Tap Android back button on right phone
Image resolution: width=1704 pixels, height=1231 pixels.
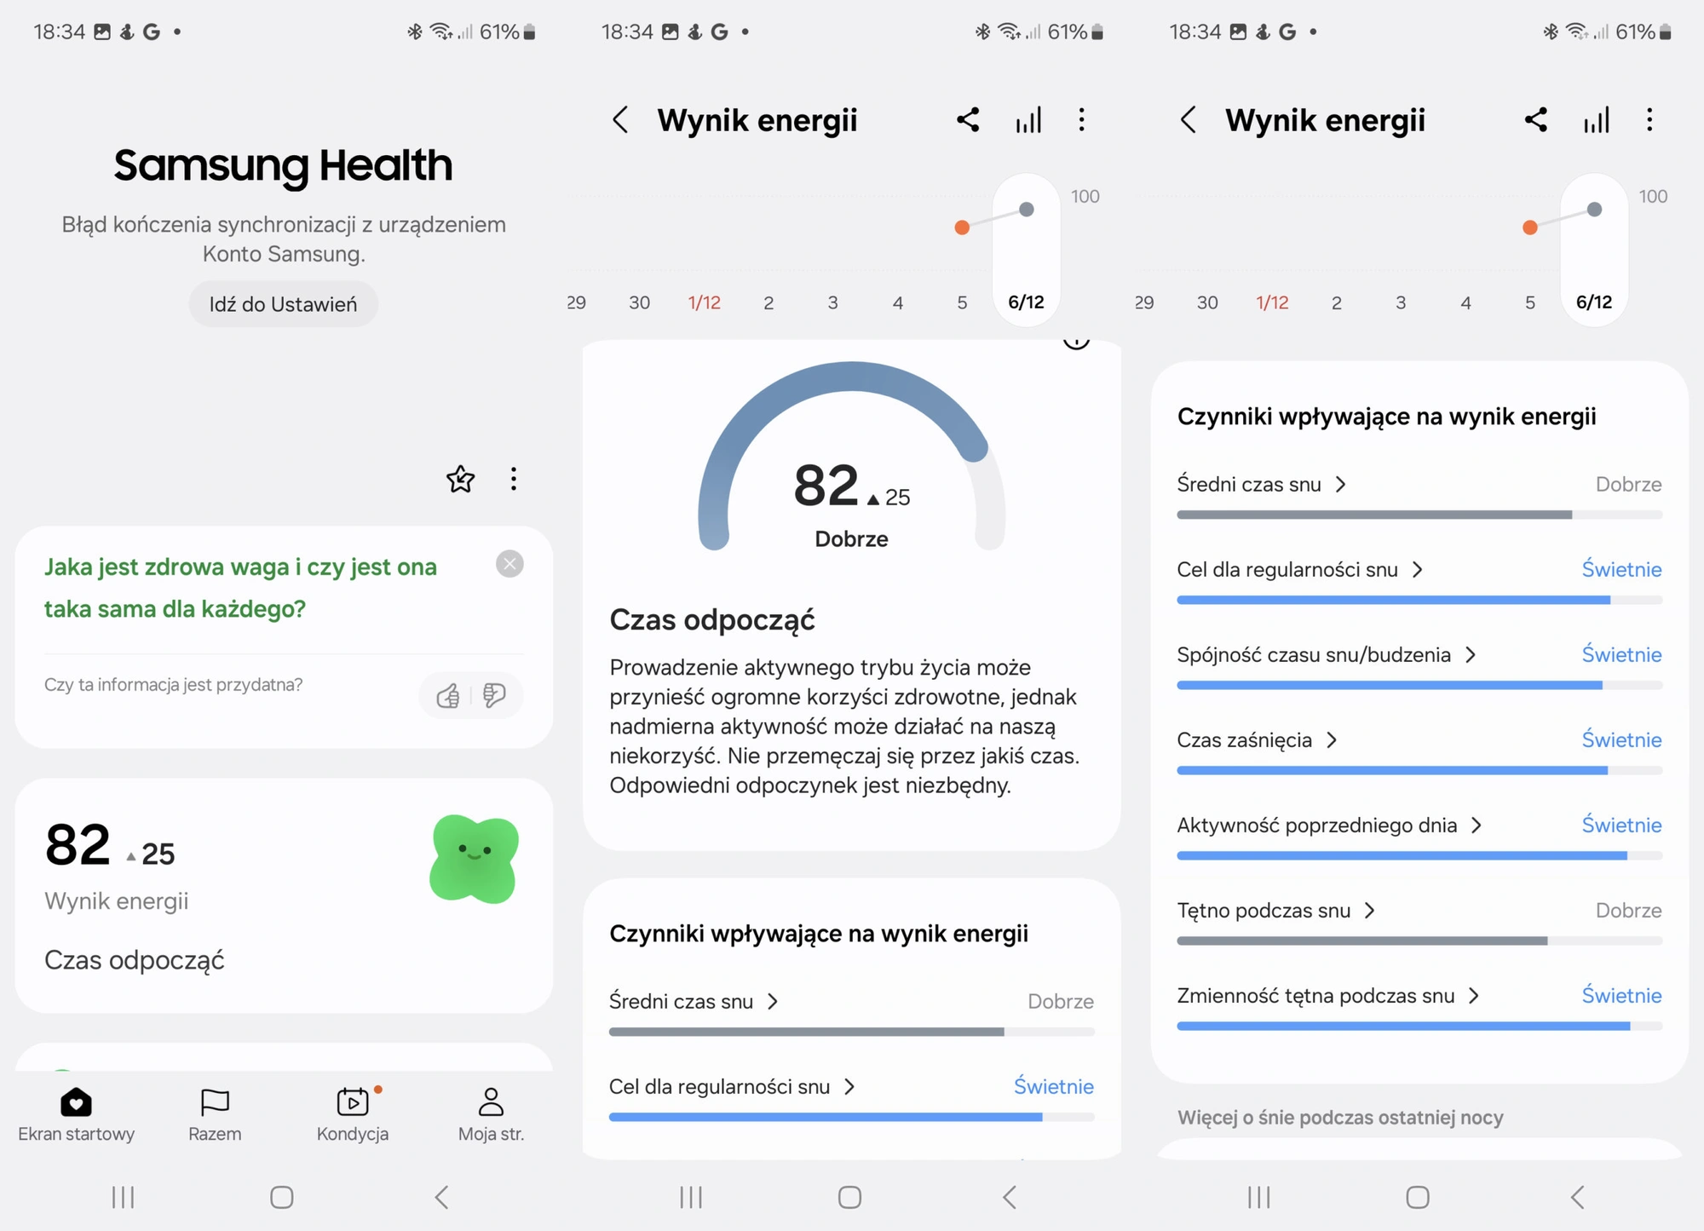1577,1197
